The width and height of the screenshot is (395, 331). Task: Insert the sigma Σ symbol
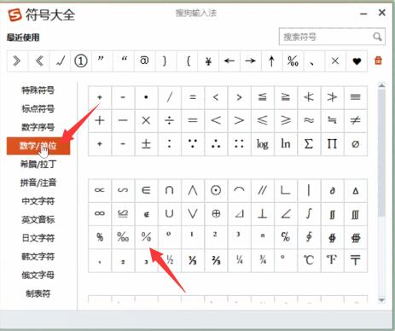click(309, 144)
